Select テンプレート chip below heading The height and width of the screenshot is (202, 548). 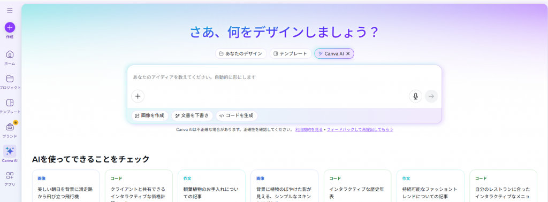[291, 54]
